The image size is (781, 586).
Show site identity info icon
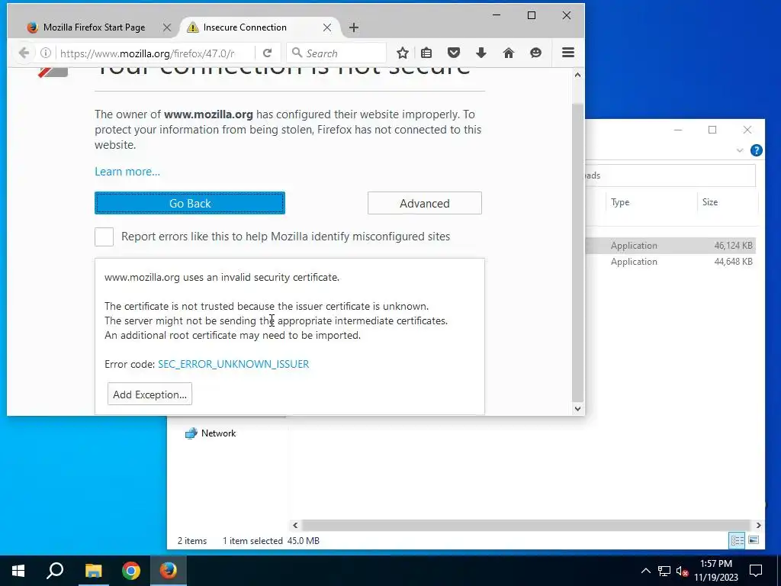point(45,53)
